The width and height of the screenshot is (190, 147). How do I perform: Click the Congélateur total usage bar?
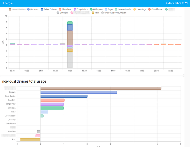pyautogui.click(x=52, y=104)
